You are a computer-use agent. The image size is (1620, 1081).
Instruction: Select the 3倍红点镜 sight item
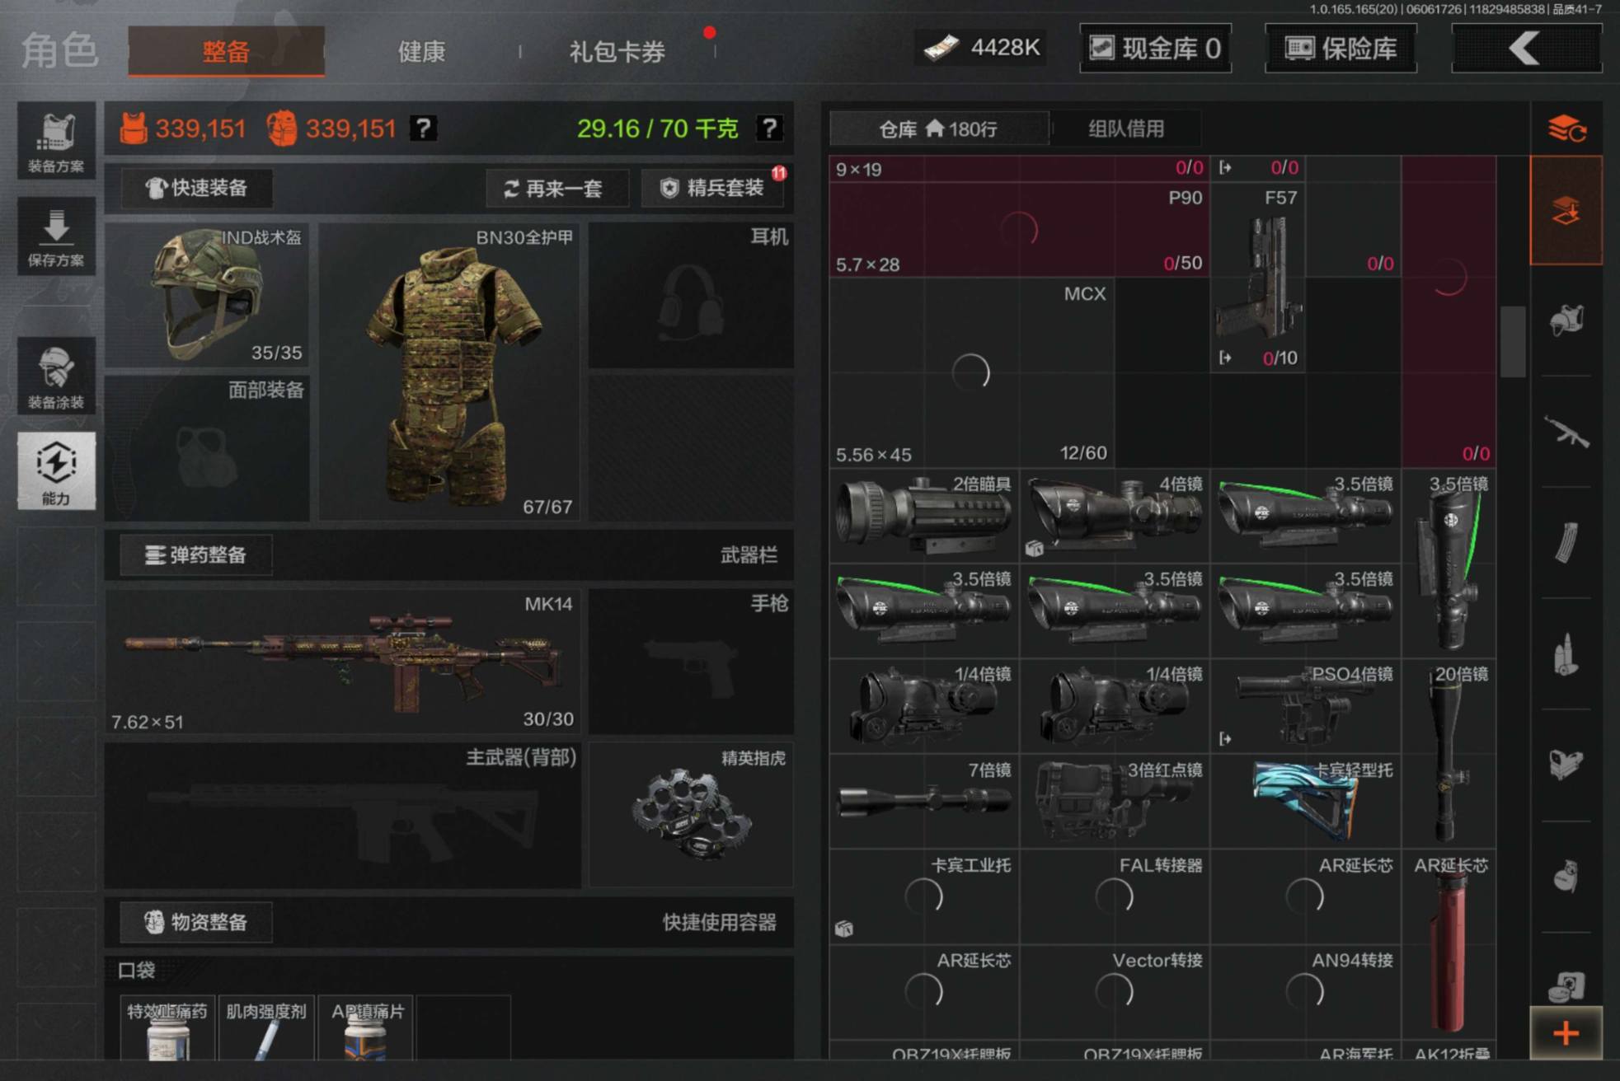point(1115,803)
